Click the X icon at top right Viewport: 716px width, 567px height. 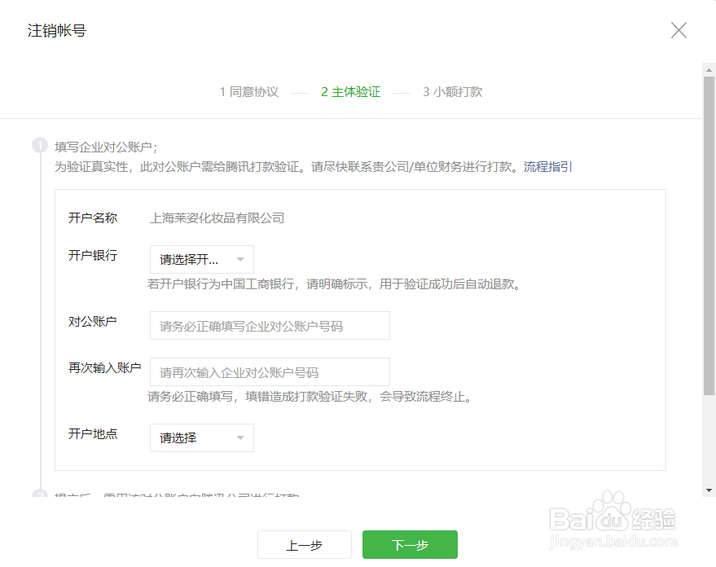click(679, 30)
